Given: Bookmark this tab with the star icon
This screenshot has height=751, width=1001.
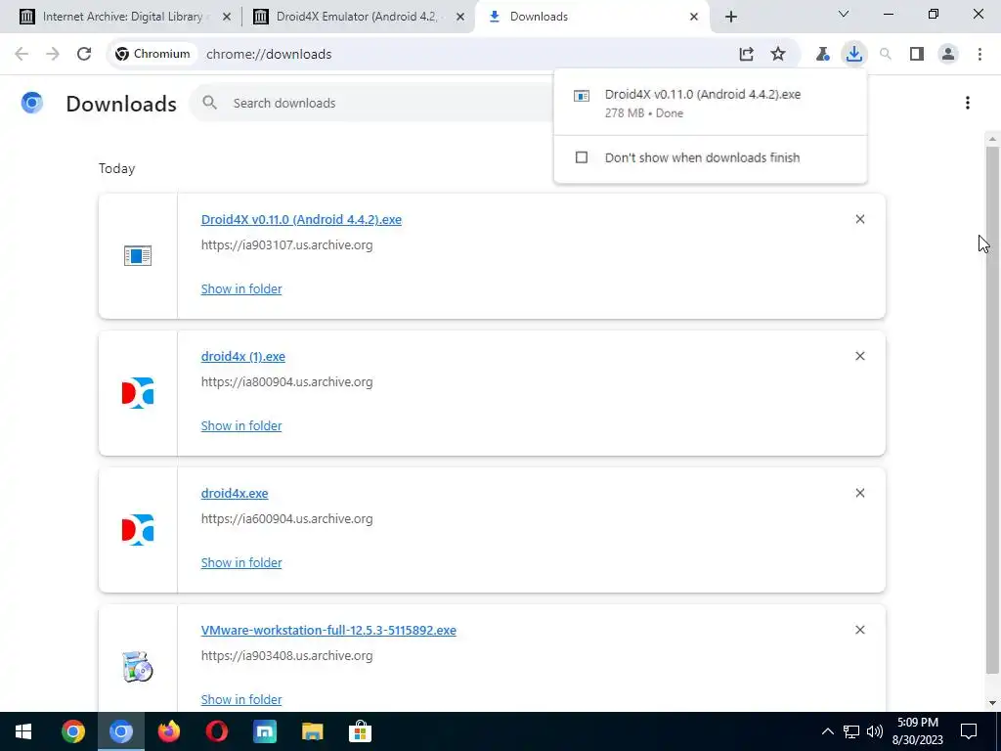Looking at the screenshot, I should [x=777, y=55].
